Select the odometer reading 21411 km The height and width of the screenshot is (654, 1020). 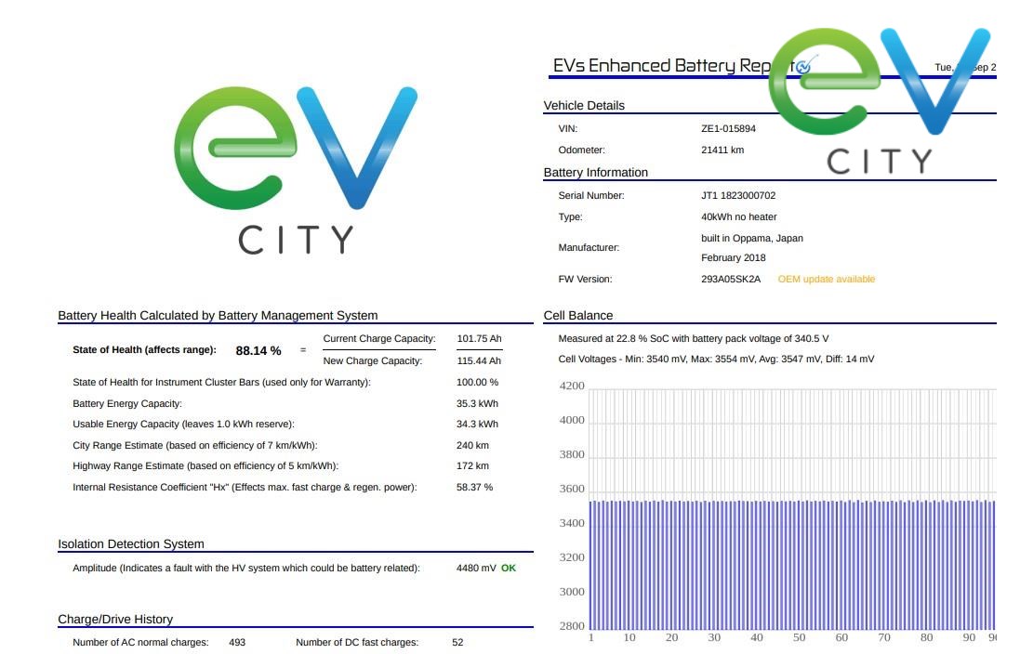point(722,150)
